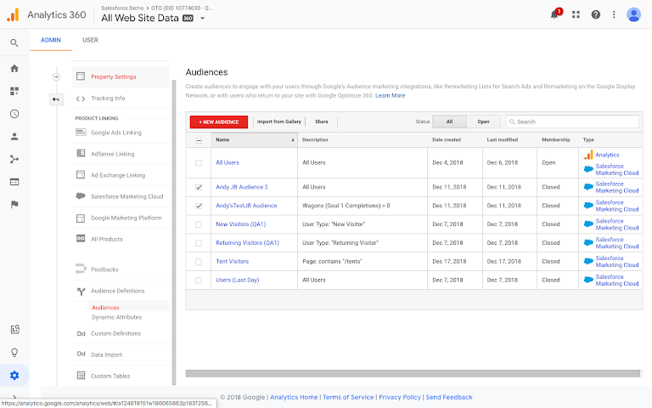Image resolution: width=652 pixels, height=408 pixels.
Task: Click the Salesforce Marketing Cloud sidebar cloud icon
Action: pos(81,196)
